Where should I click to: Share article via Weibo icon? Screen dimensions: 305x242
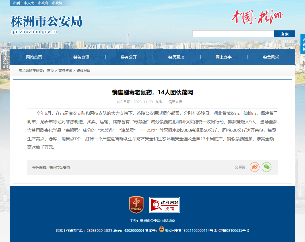(x=255, y=167)
